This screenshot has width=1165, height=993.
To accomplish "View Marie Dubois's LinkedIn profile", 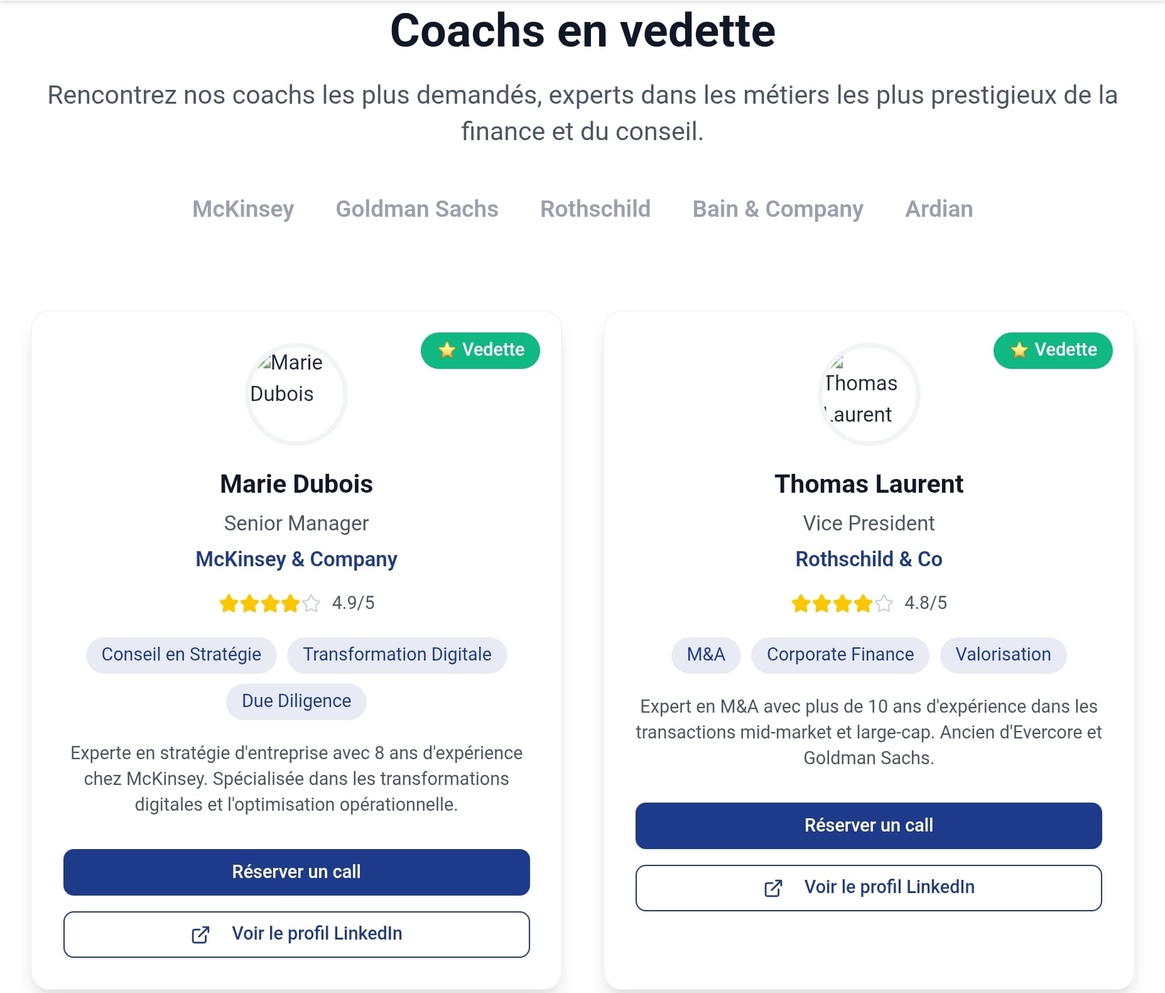I will [296, 935].
